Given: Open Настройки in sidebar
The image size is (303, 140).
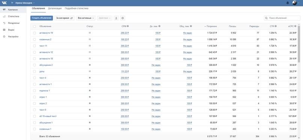Looking at the screenshot, I should click(13, 36).
